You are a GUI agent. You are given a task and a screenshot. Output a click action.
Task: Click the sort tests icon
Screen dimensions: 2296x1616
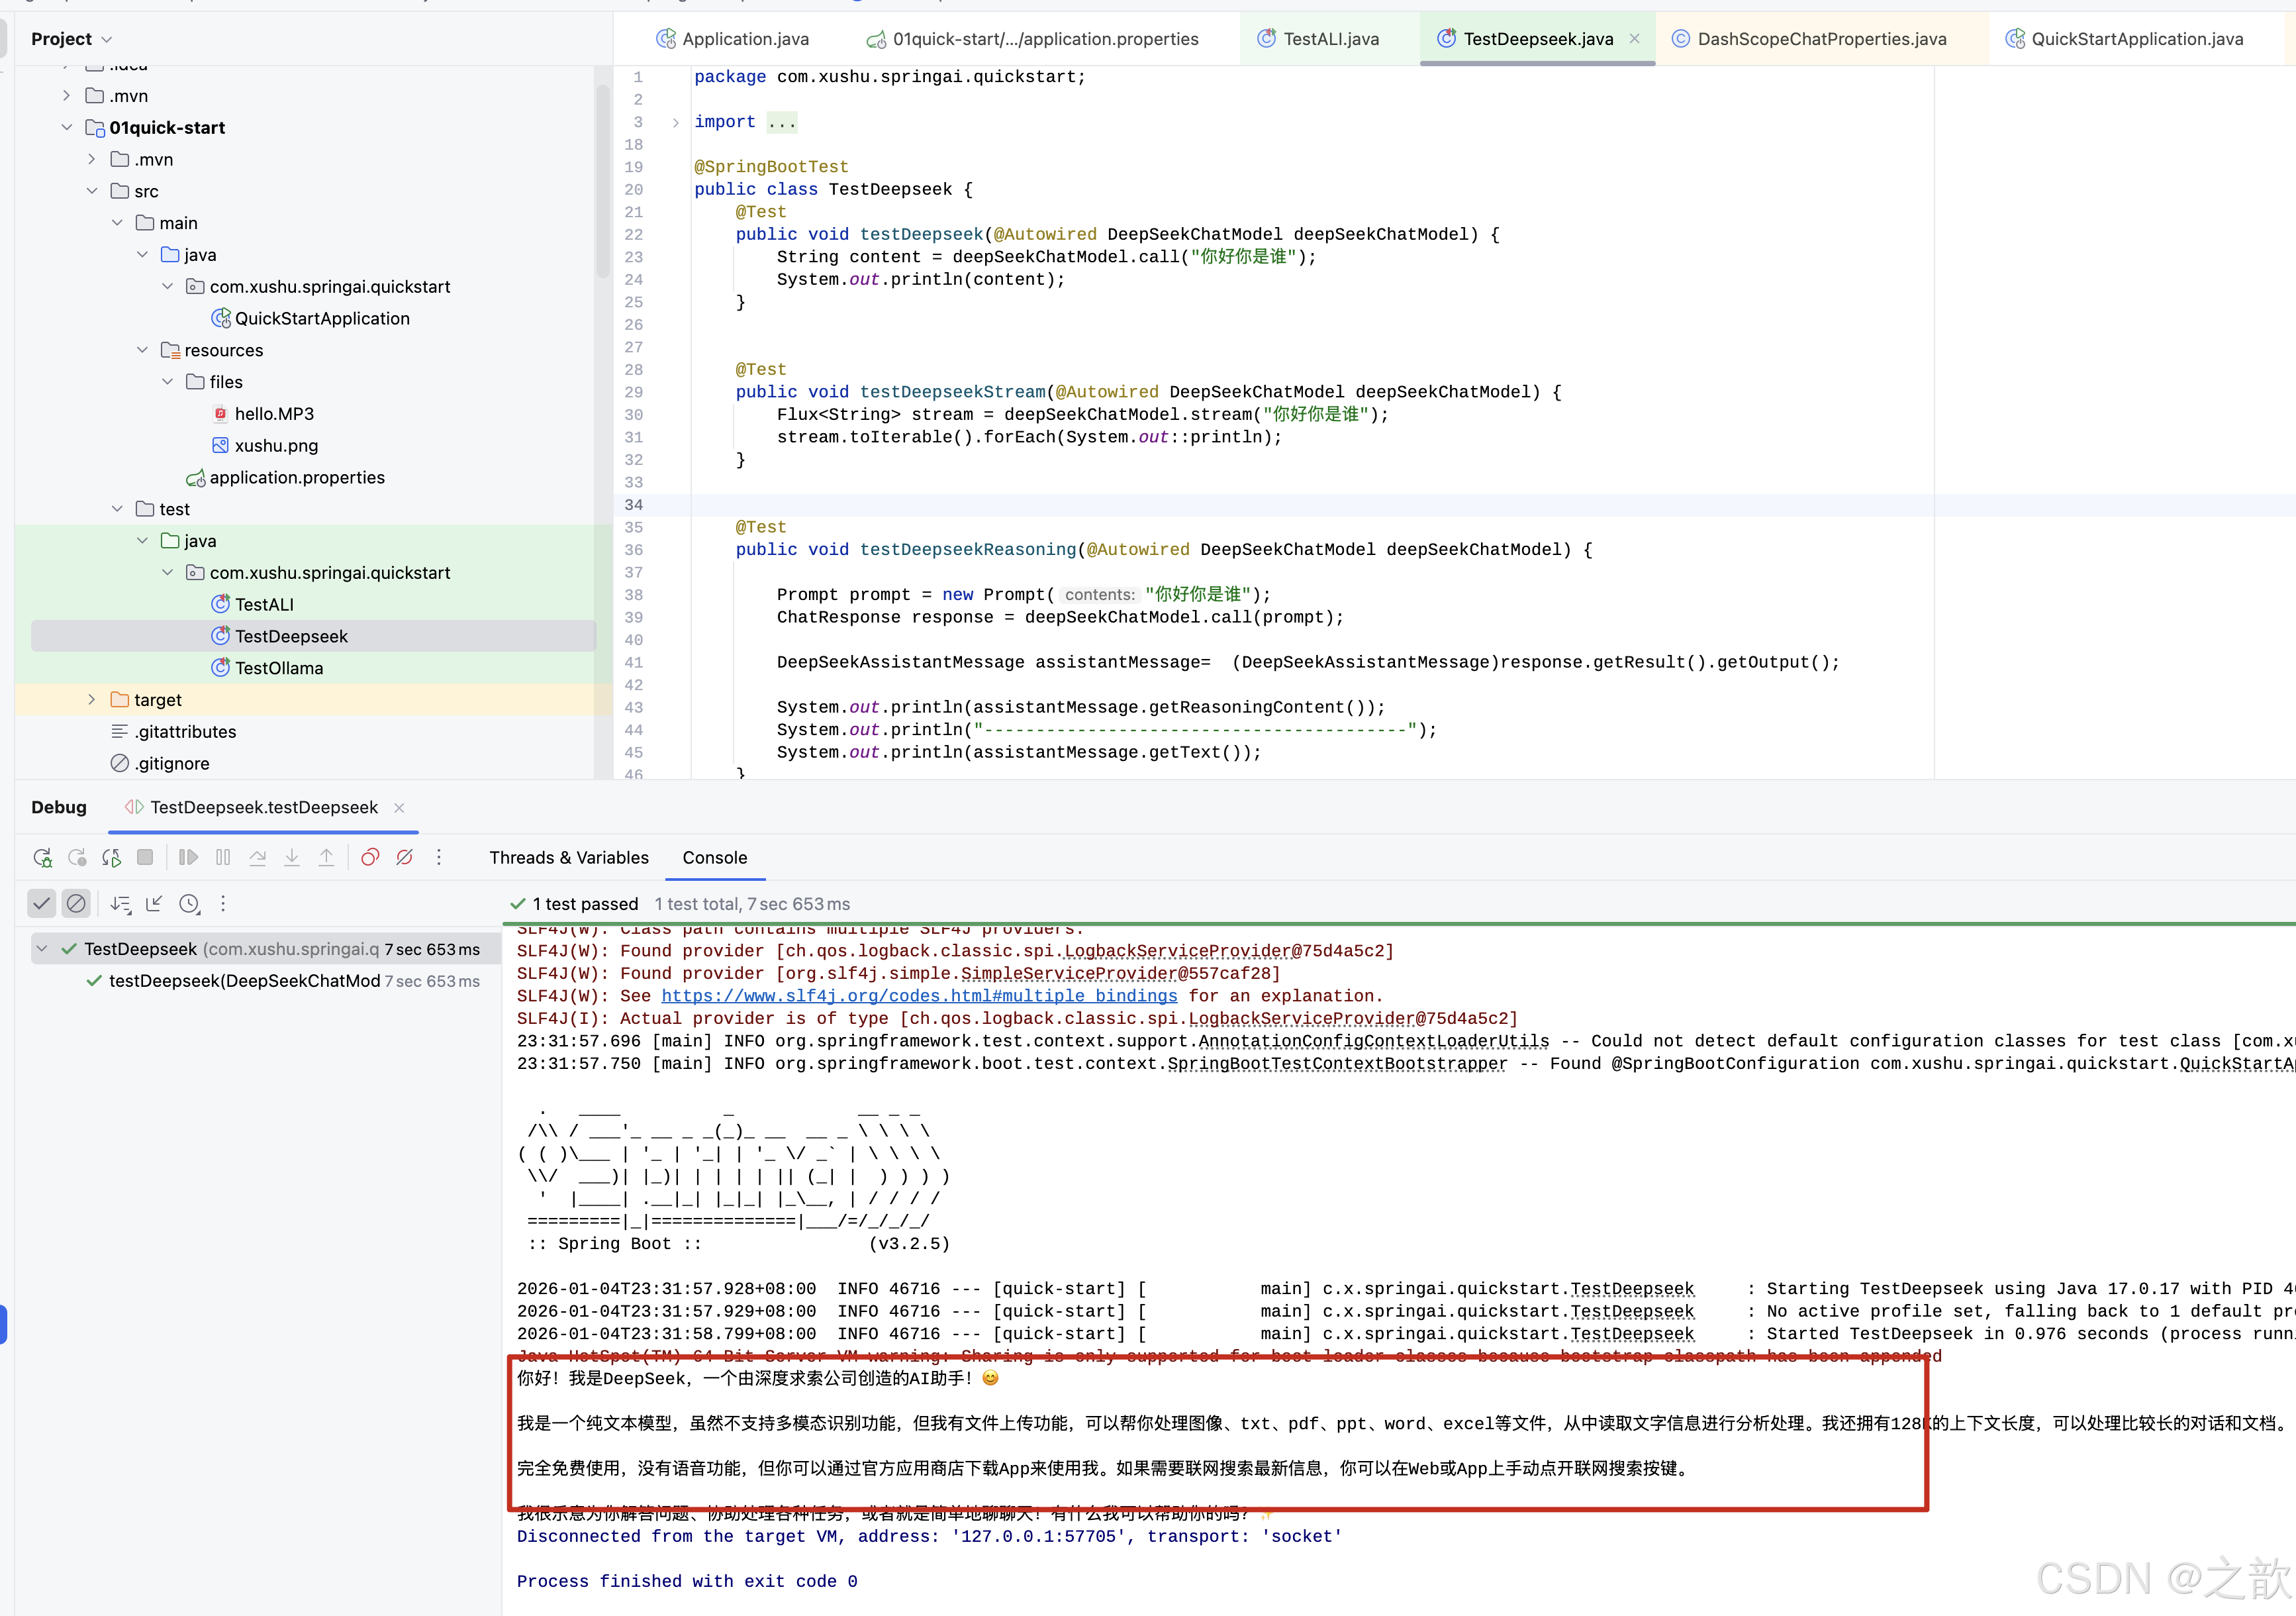coord(120,903)
